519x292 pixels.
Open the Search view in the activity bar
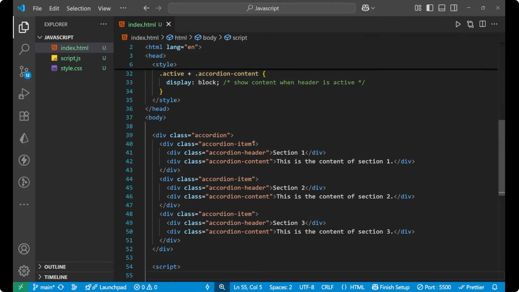point(24,49)
